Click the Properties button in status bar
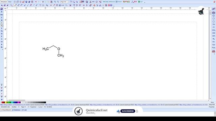Viewport: 216px width, 121px height. [212, 107]
